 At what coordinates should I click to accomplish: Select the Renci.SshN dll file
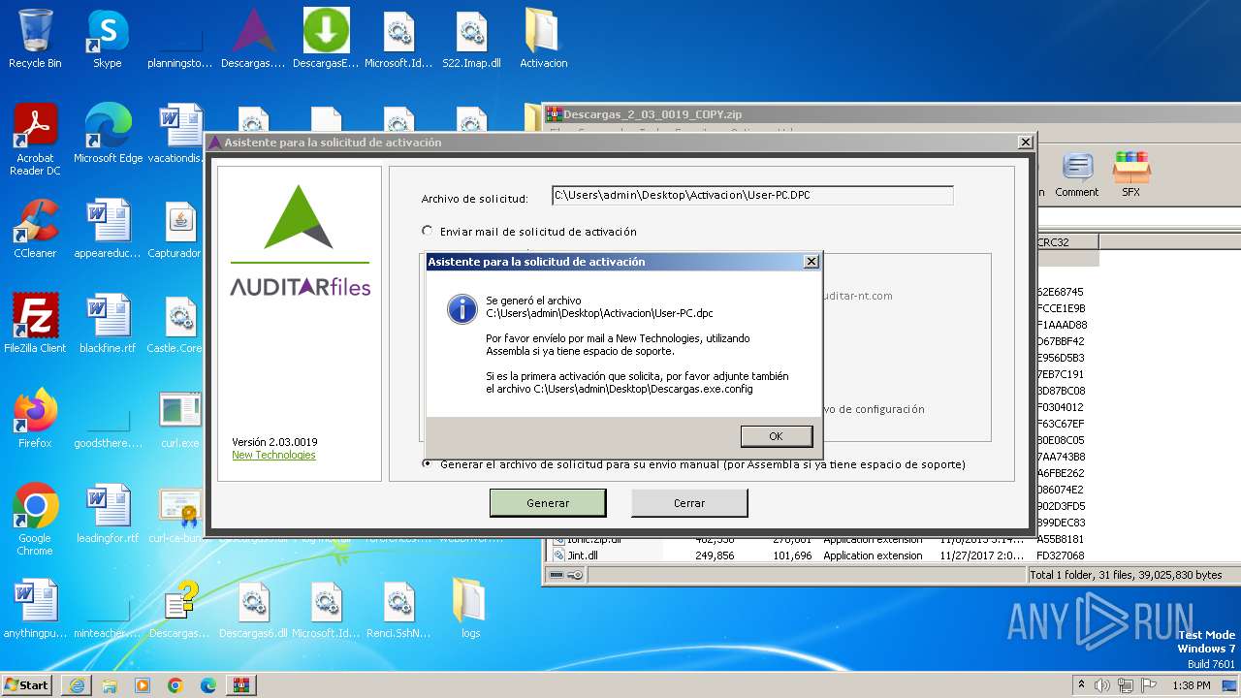click(x=398, y=609)
